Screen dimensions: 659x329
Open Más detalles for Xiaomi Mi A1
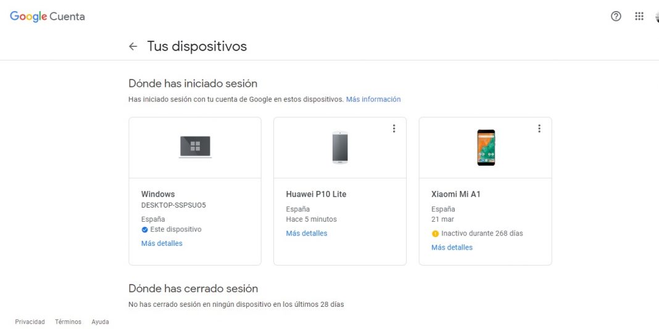pos(452,247)
